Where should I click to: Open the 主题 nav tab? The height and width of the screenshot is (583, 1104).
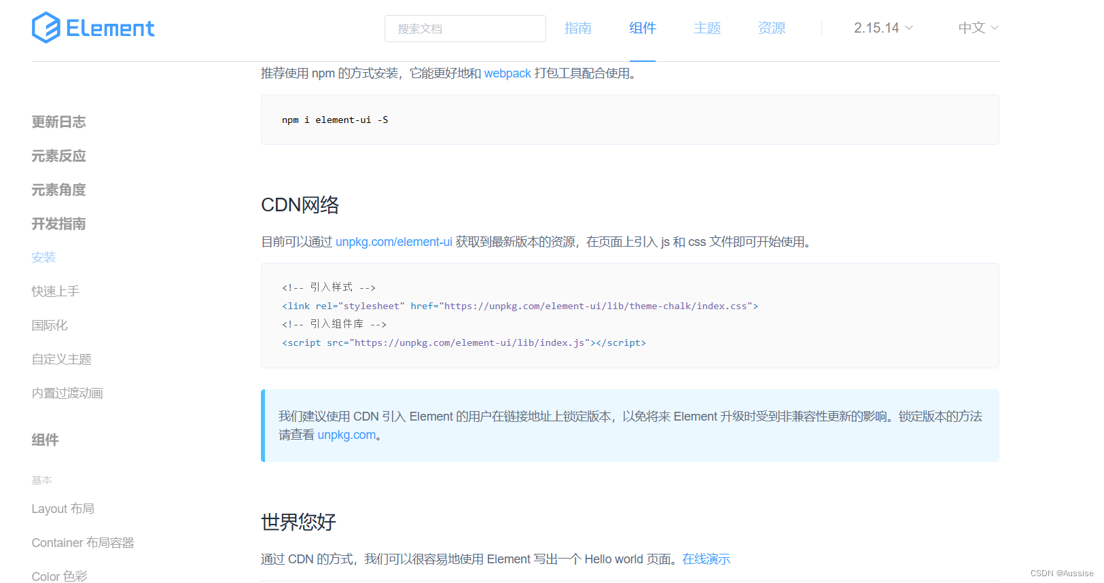(707, 28)
